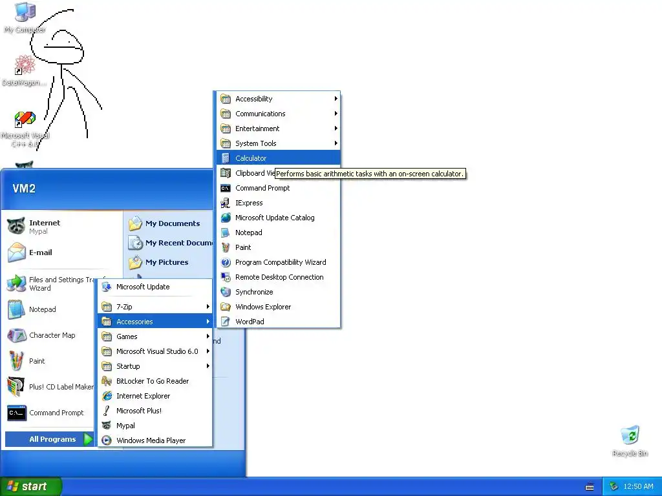Click the Windows Media Player icon

click(107, 440)
